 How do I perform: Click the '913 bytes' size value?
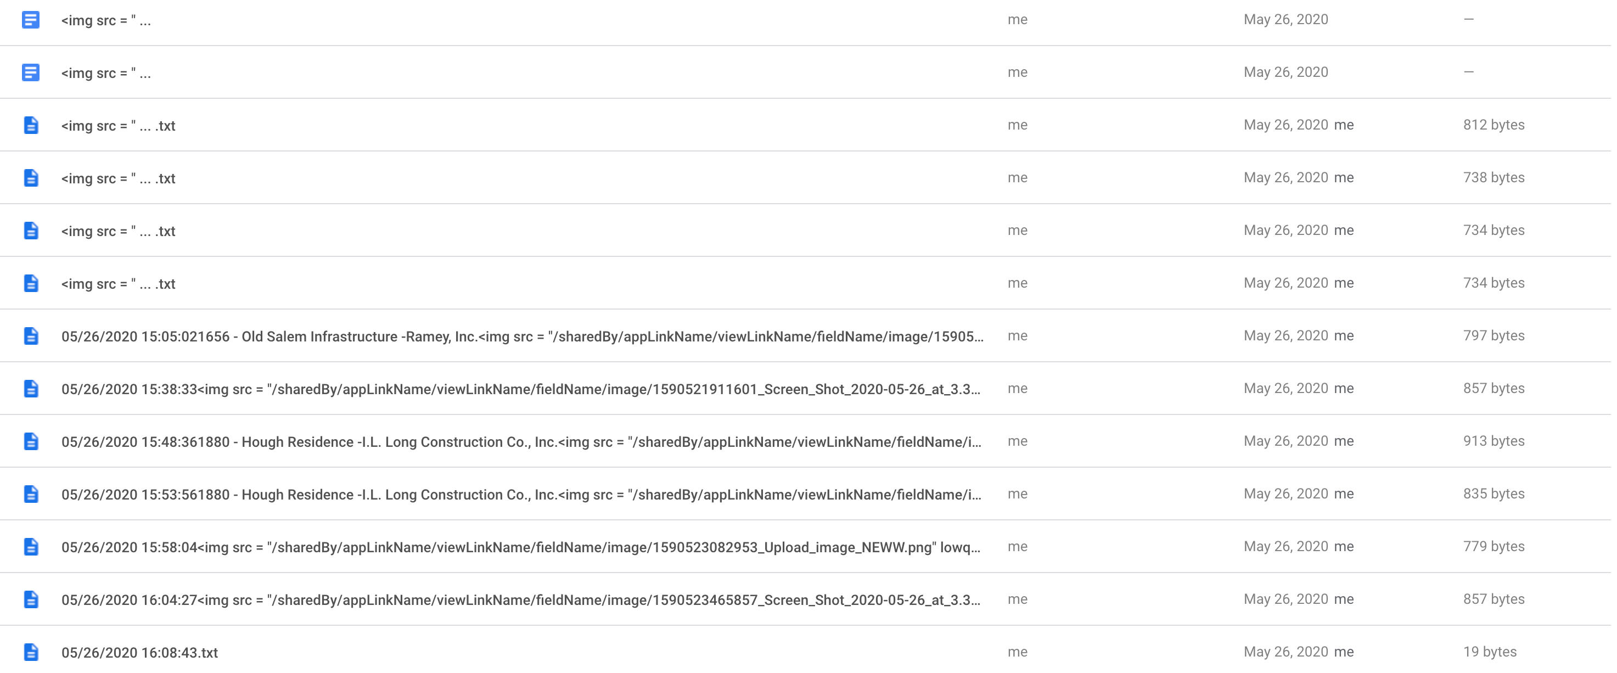point(1494,441)
